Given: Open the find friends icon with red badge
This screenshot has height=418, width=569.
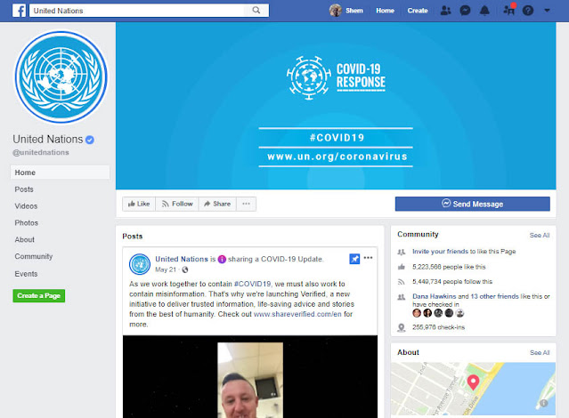Looking at the screenshot, I should pos(509,10).
